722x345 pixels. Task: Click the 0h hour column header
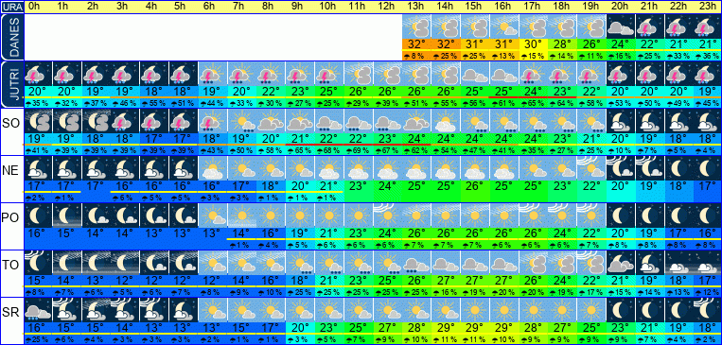click(34, 7)
